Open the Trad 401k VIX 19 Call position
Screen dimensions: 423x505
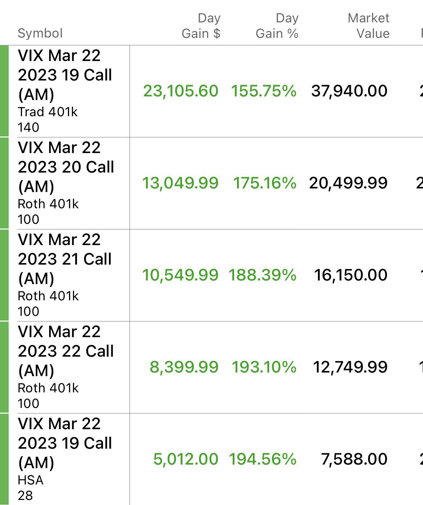[x=65, y=75]
